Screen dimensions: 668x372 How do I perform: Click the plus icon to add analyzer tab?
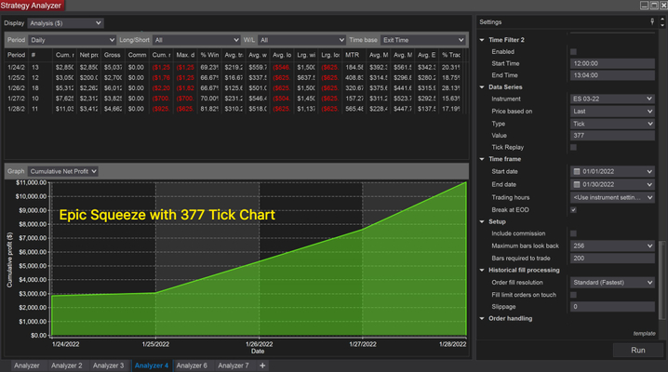(262, 365)
